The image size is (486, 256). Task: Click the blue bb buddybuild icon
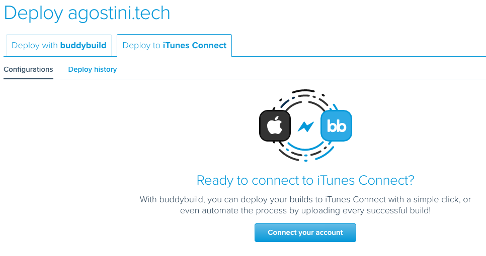[336, 125]
